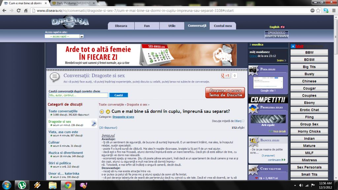Show hidden system tray icons

295,185
